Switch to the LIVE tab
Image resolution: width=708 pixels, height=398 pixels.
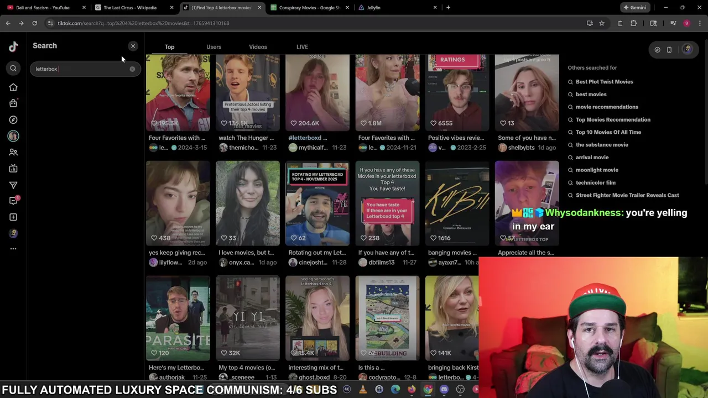pyautogui.click(x=302, y=47)
